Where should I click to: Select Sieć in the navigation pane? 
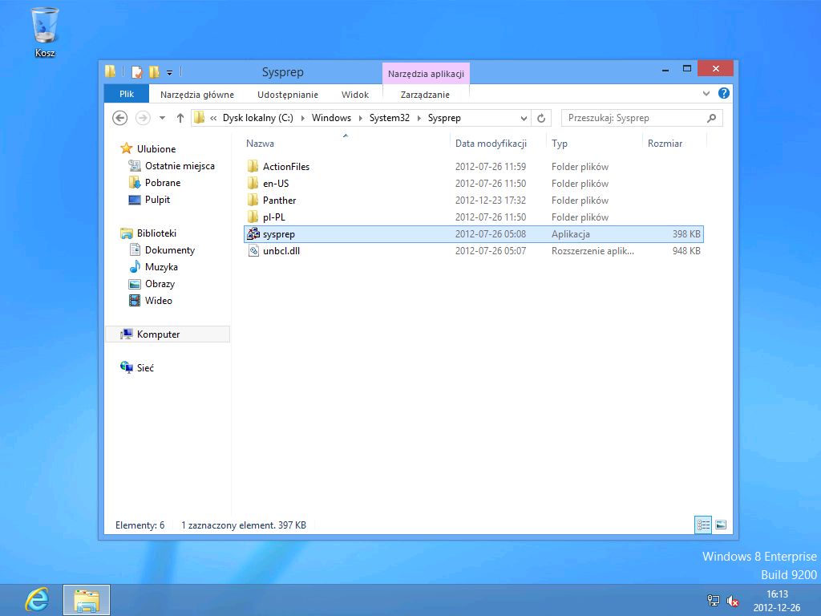click(x=145, y=367)
